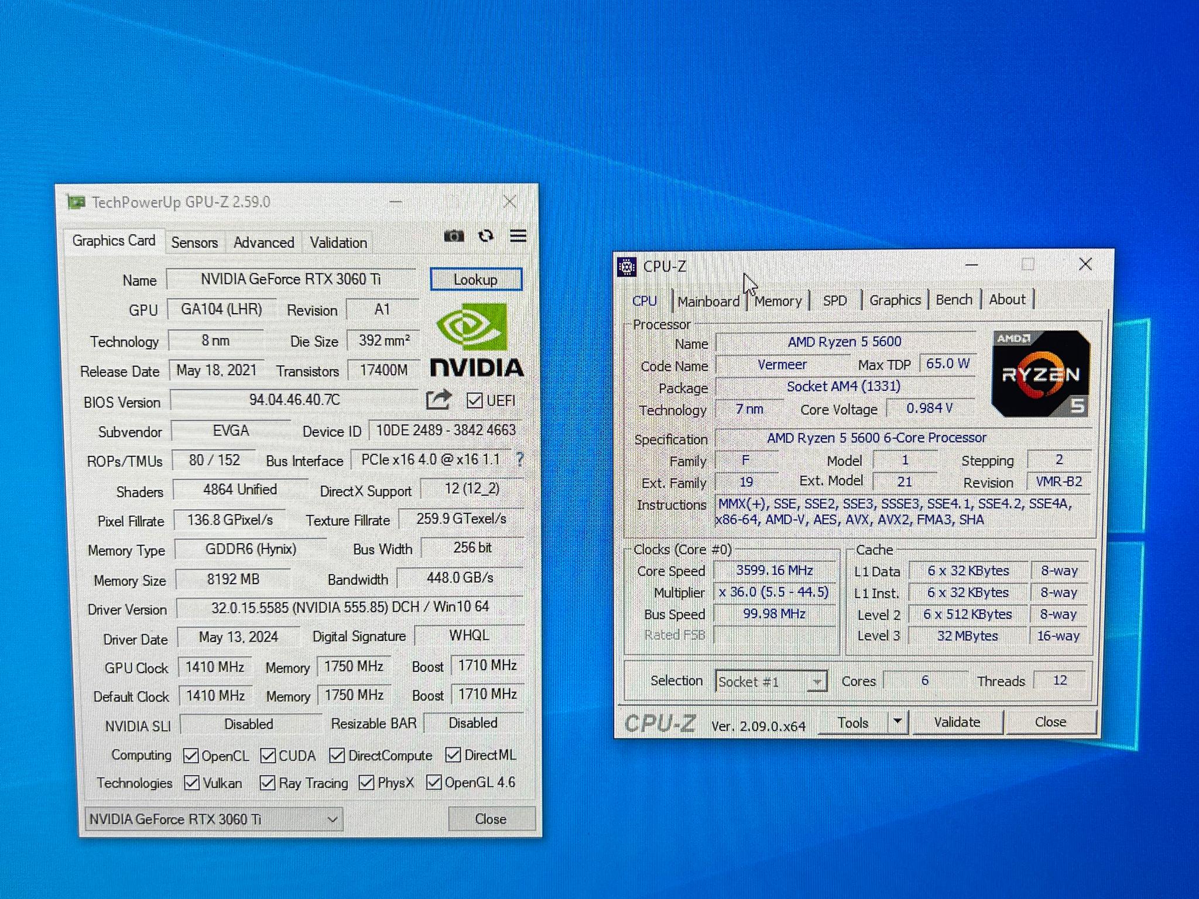The width and height of the screenshot is (1199, 899).
Task: Toggle the Vulkan checkbox
Action: click(x=191, y=783)
